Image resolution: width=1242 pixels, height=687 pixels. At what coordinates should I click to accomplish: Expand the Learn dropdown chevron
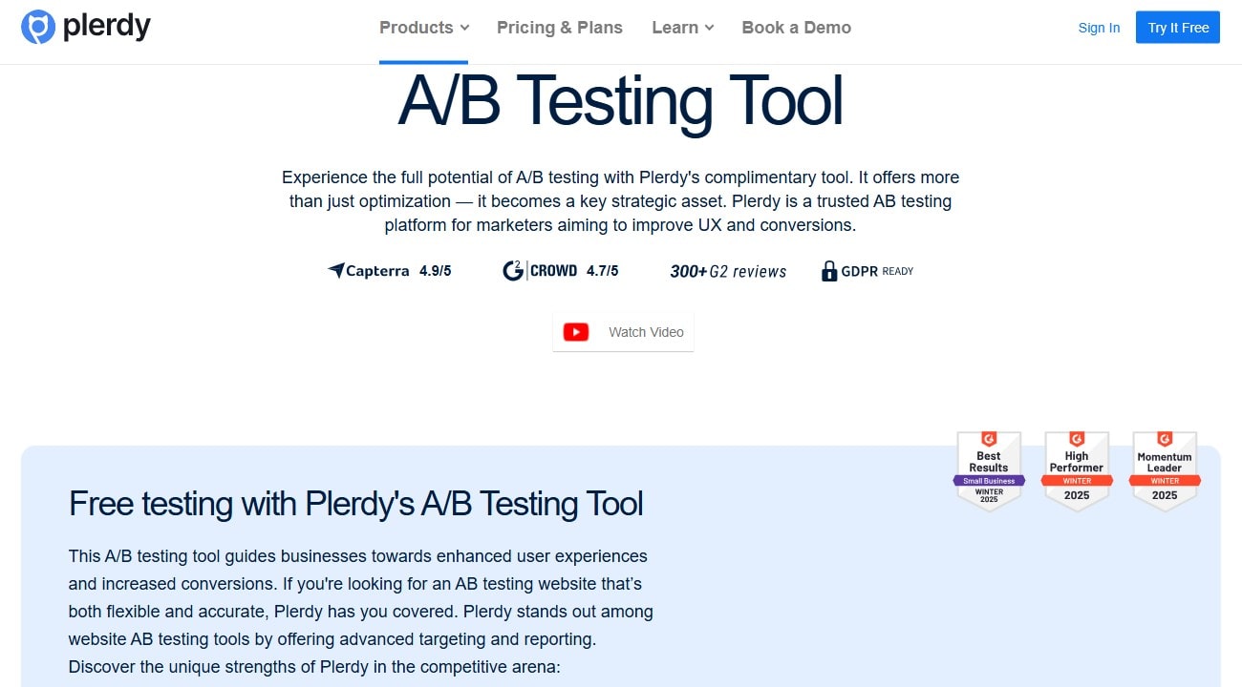pyautogui.click(x=709, y=29)
